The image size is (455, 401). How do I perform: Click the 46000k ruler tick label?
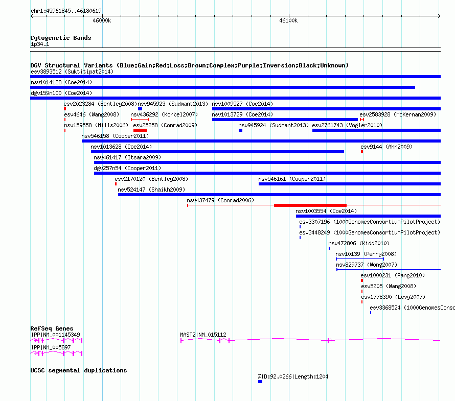click(x=102, y=20)
